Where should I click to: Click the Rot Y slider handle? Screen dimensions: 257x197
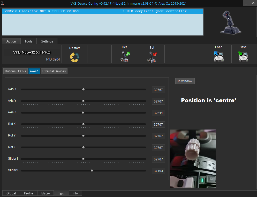(x=84, y=136)
